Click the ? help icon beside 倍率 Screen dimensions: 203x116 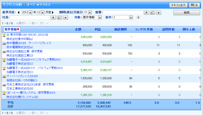tap(138, 18)
